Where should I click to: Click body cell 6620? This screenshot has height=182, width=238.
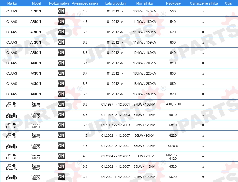[x=173, y=177]
